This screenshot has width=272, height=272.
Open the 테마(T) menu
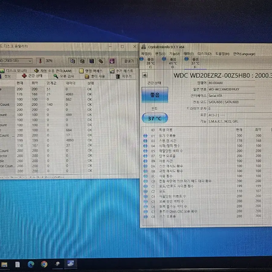pos(189,54)
